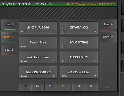Open the User 1 bank tab

click(9, 25)
